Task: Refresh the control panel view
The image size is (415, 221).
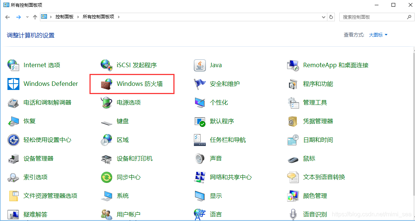Action: pos(331,17)
